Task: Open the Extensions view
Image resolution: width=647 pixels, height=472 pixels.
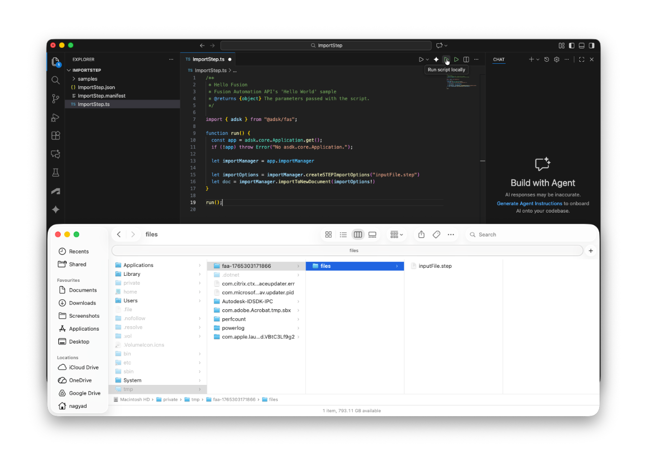Action: [x=55, y=135]
